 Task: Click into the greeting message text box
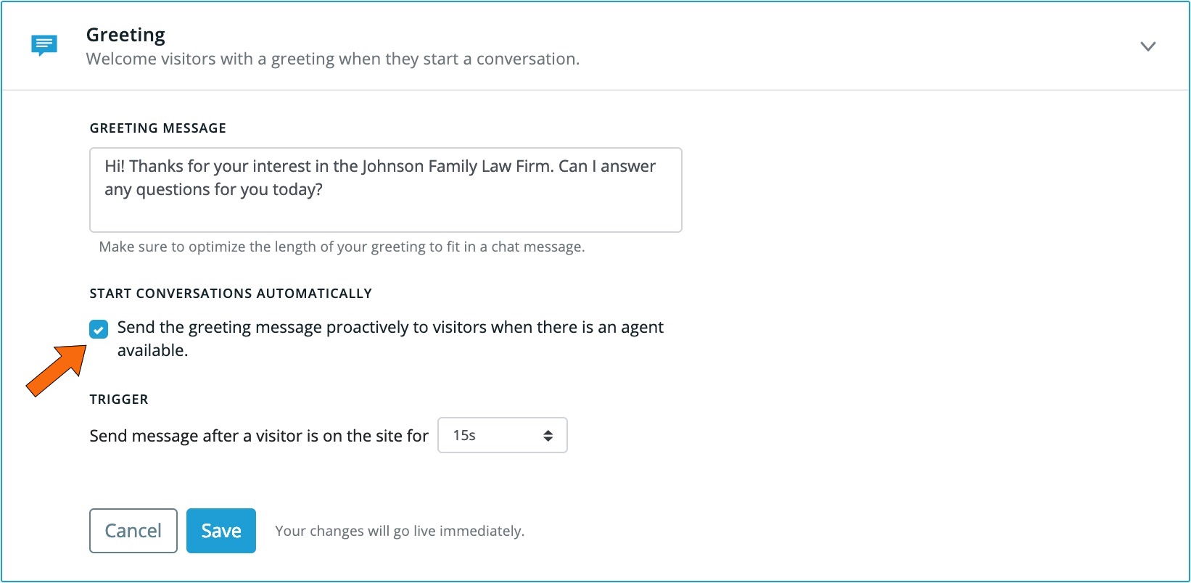coord(386,190)
